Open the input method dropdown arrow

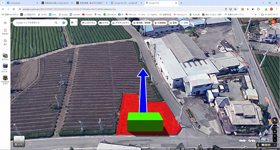click(76, 22)
